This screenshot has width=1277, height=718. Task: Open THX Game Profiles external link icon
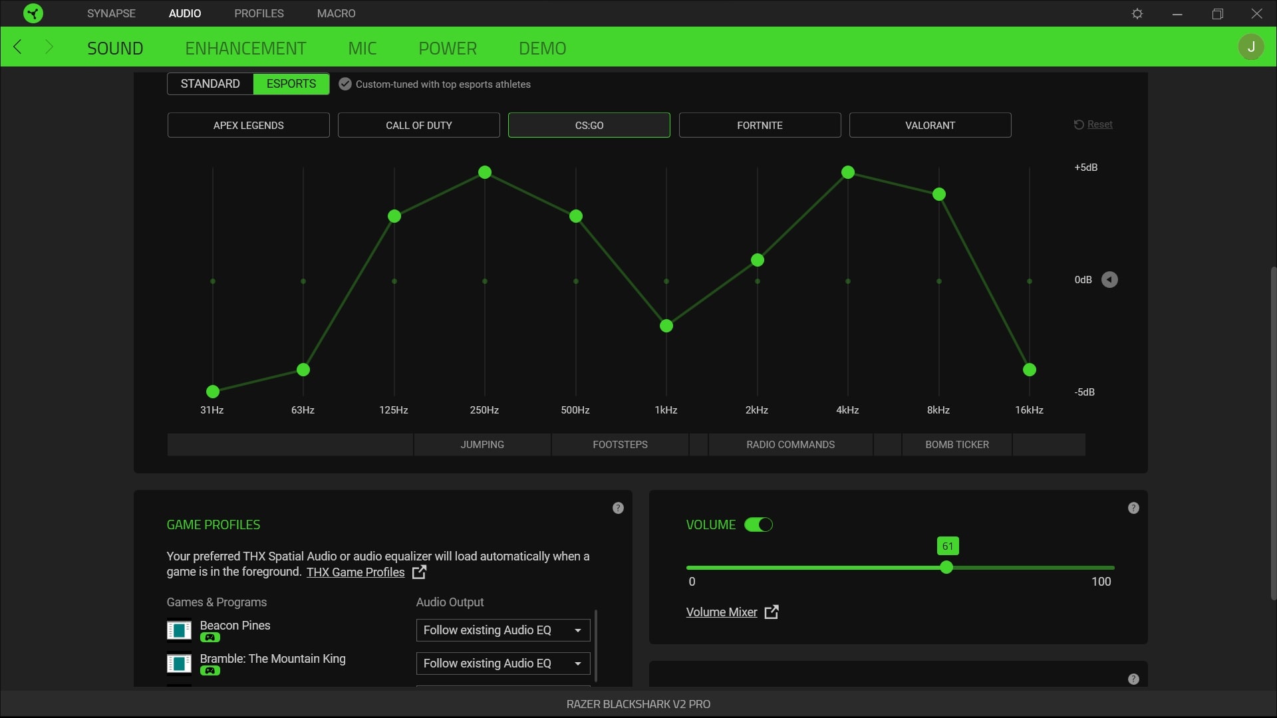[419, 572]
